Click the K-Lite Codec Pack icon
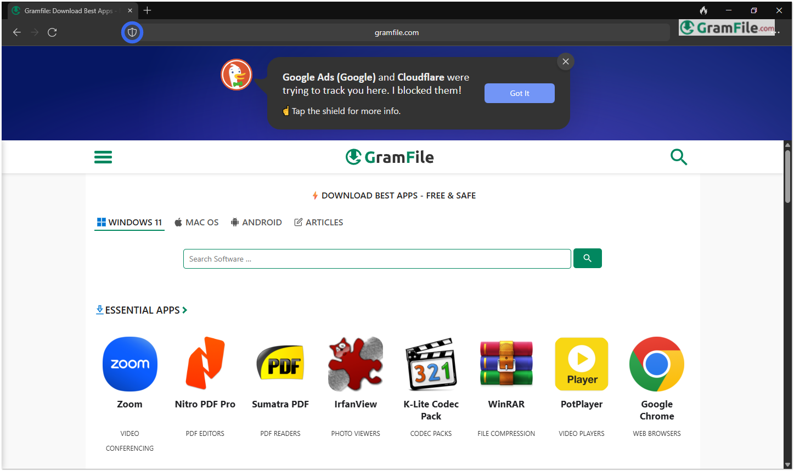The width and height of the screenshot is (794, 471). 431,364
